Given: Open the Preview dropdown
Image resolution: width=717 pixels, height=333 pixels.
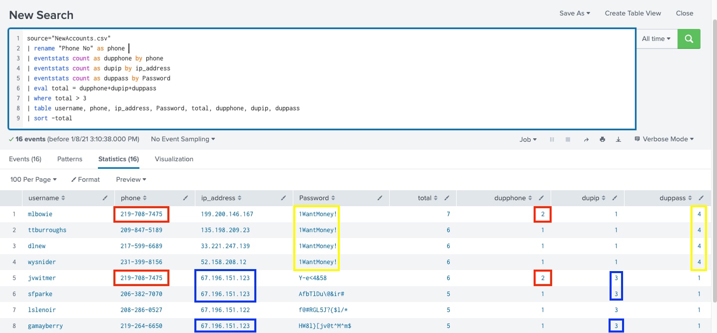Looking at the screenshot, I should click(131, 180).
